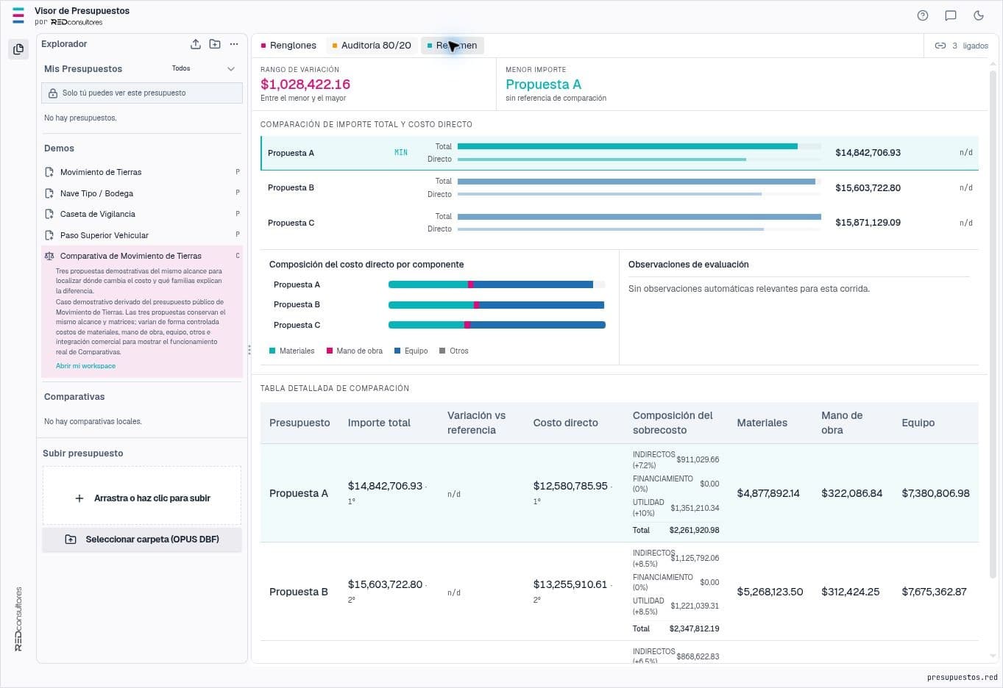Click the $4,877,892.14 materials cell

click(768, 493)
